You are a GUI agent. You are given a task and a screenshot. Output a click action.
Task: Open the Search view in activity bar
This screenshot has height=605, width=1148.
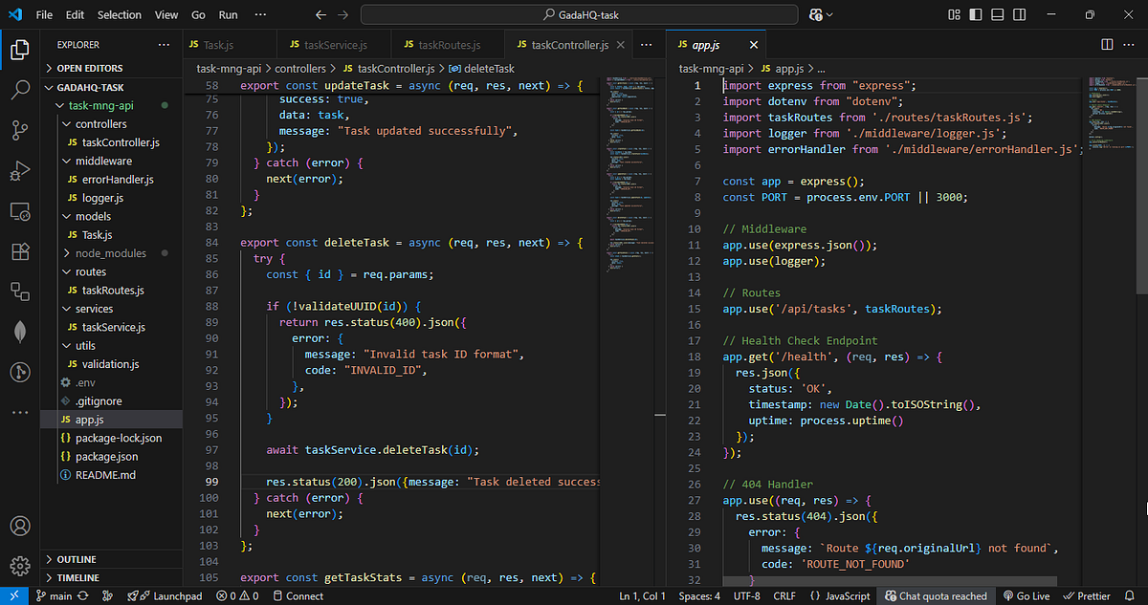tap(20, 91)
